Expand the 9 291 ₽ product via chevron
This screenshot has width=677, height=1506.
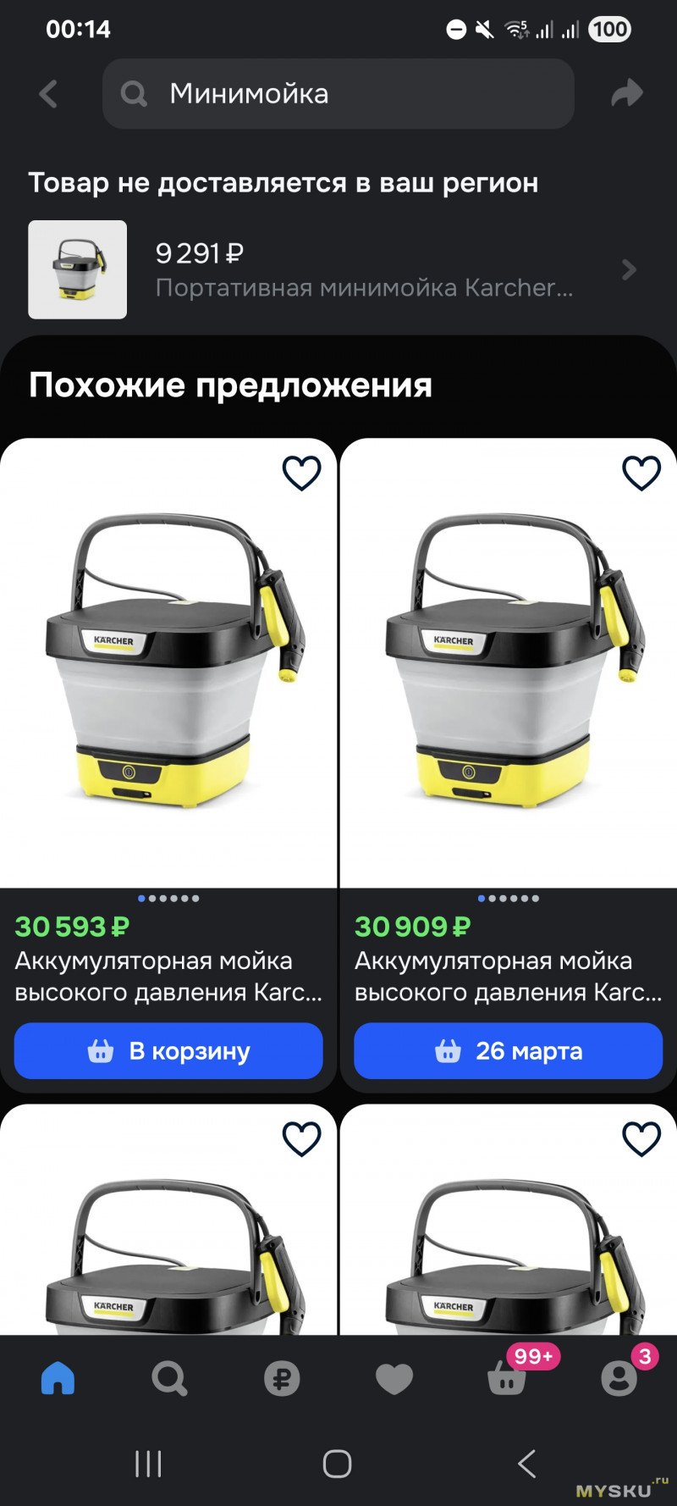click(x=629, y=270)
